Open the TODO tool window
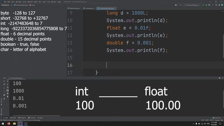The width and height of the screenshot is (224, 126). click(13, 118)
